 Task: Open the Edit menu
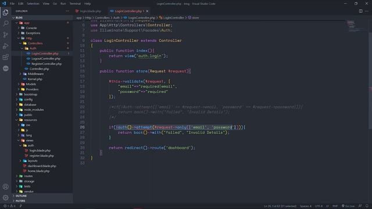tap(21, 3)
